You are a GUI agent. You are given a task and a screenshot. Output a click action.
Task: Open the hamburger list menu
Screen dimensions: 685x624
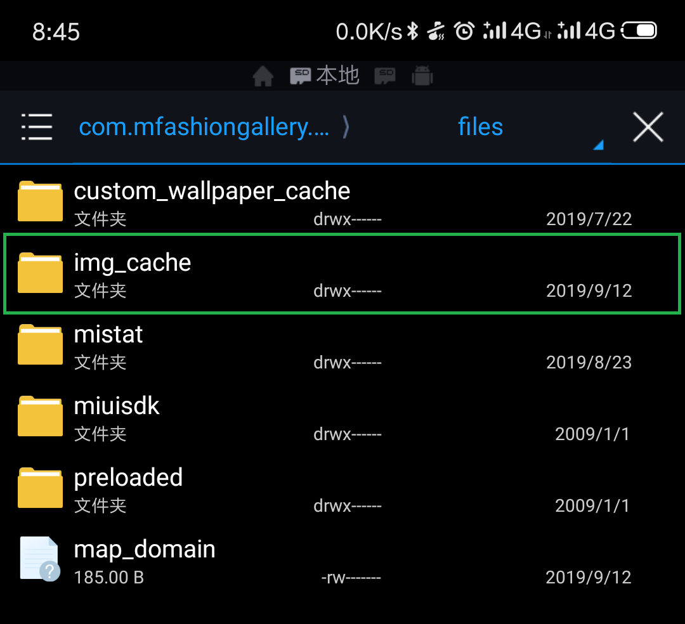37,127
